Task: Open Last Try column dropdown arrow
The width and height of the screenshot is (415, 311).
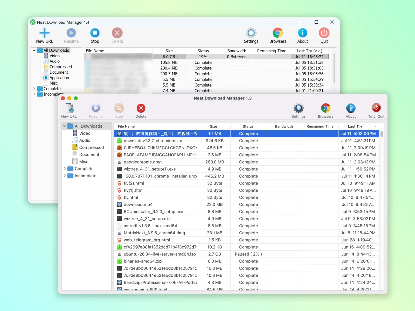Action: [375, 126]
